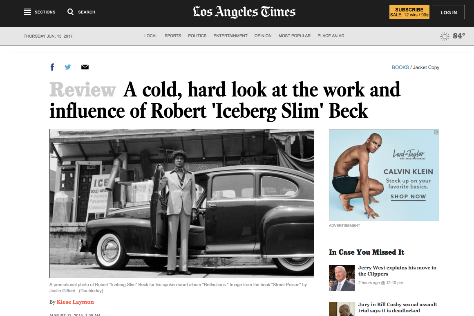Click the photo caption mentioning Reflections album
This screenshot has width=474, height=316.
[178, 287]
